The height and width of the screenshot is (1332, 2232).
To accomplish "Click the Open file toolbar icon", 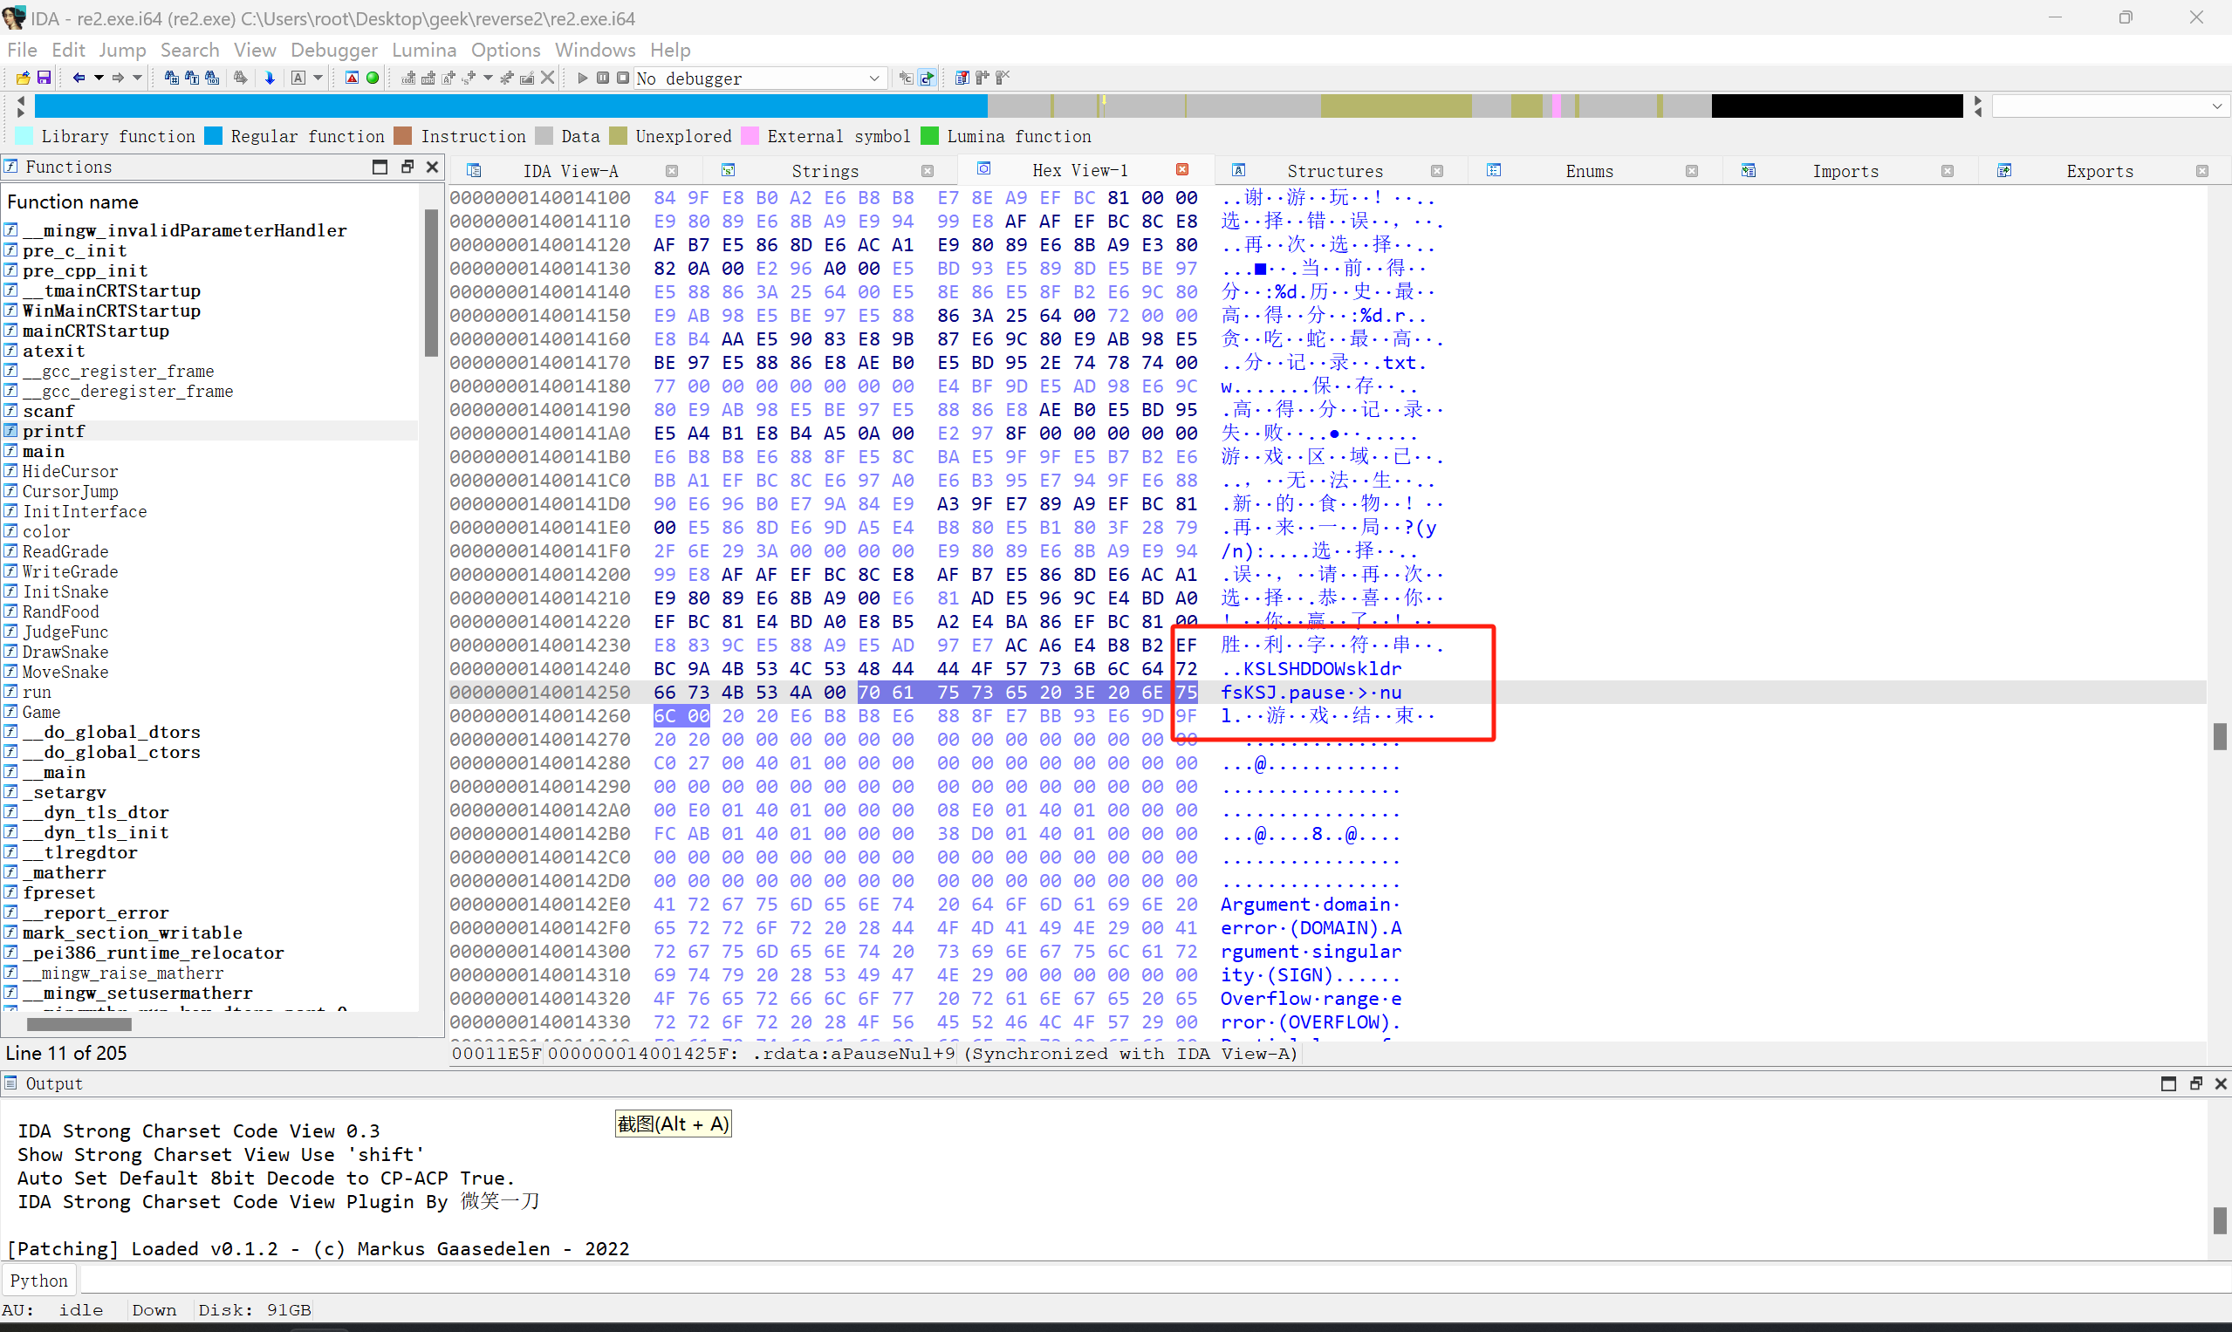I will pos(24,79).
